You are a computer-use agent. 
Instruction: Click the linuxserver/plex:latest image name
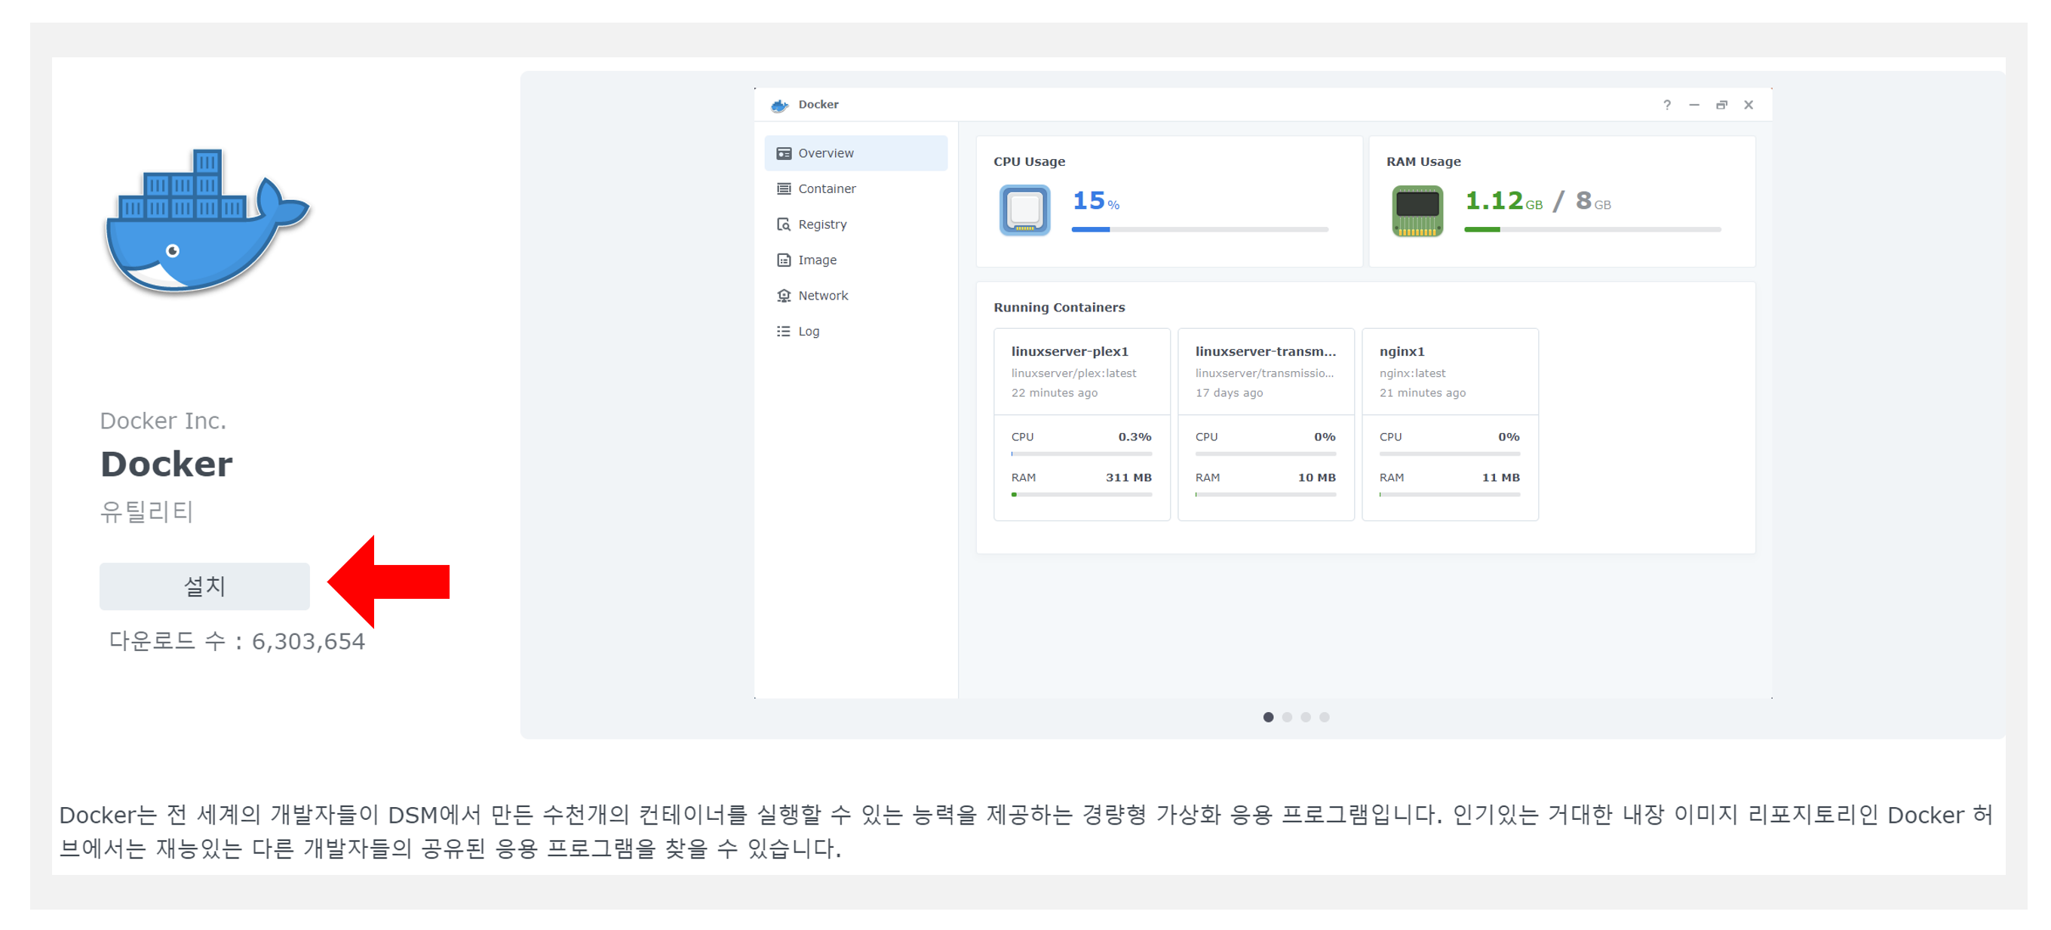(1073, 373)
